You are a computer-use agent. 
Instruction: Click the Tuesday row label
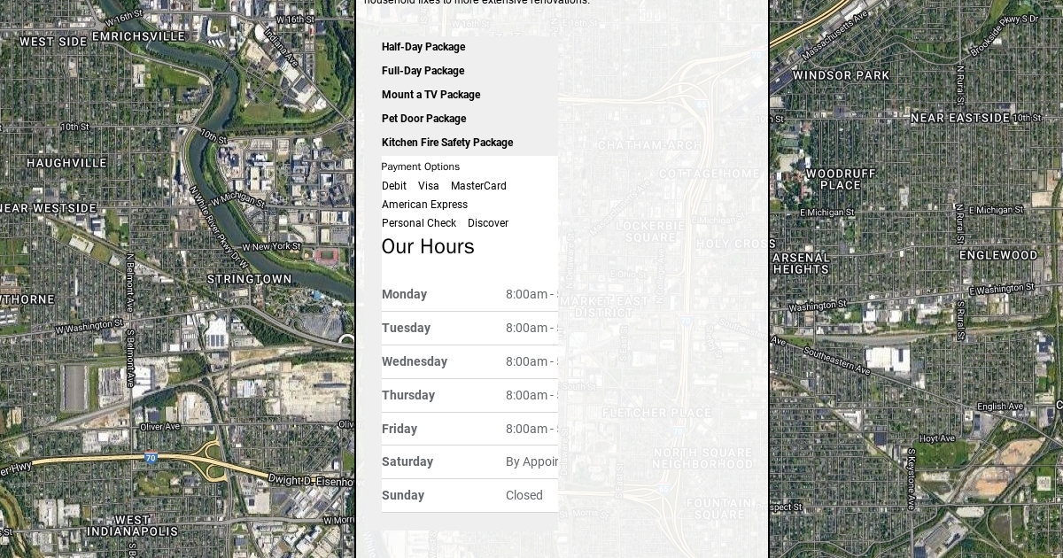point(406,328)
